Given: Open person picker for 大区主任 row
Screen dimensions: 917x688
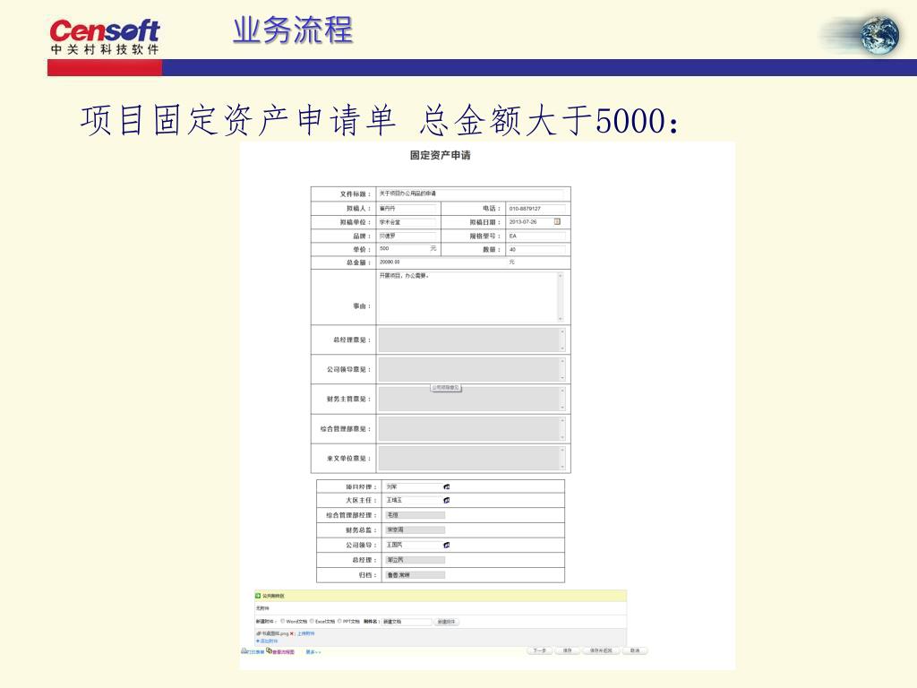Looking at the screenshot, I should pyautogui.click(x=447, y=500).
